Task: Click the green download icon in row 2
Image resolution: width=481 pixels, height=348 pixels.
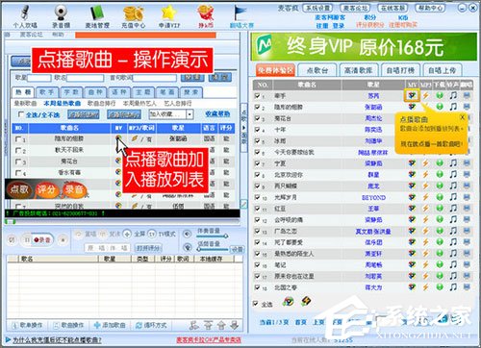Action: coord(440,107)
